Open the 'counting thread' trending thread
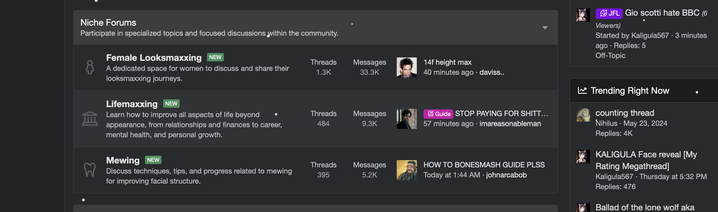Viewport: 718px width, 212px height. pyautogui.click(x=625, y=113)
